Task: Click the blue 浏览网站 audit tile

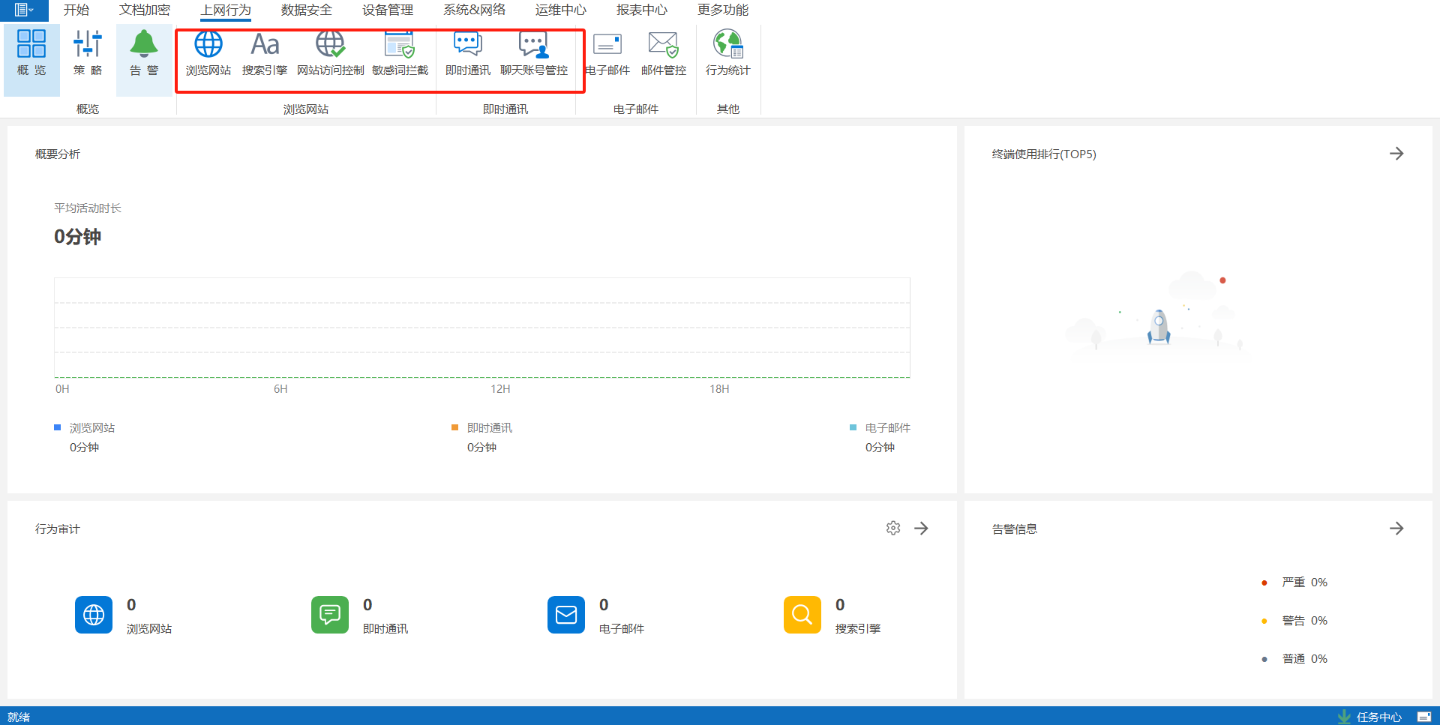Action: pos(94,615)
